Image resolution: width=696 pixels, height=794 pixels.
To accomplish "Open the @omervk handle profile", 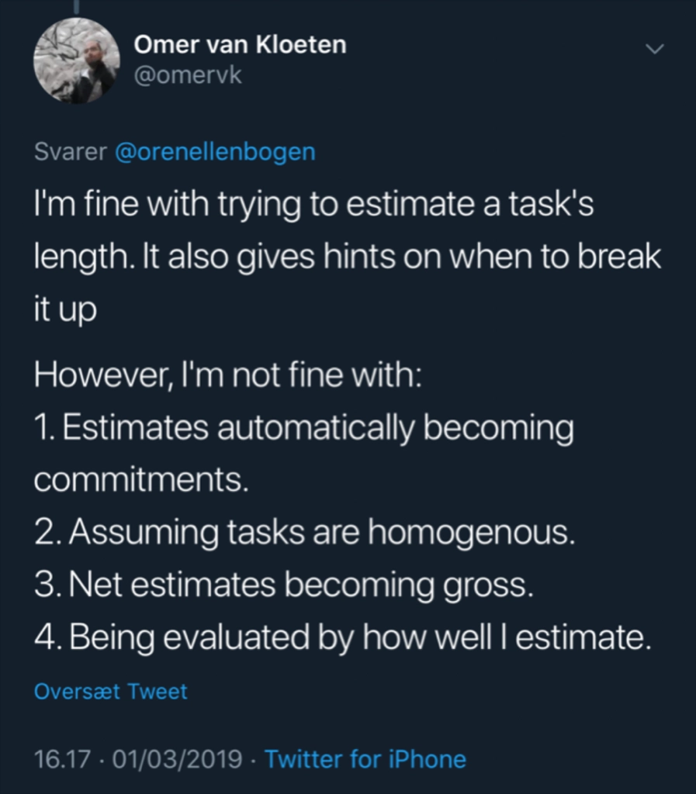I will click(188, 75).
